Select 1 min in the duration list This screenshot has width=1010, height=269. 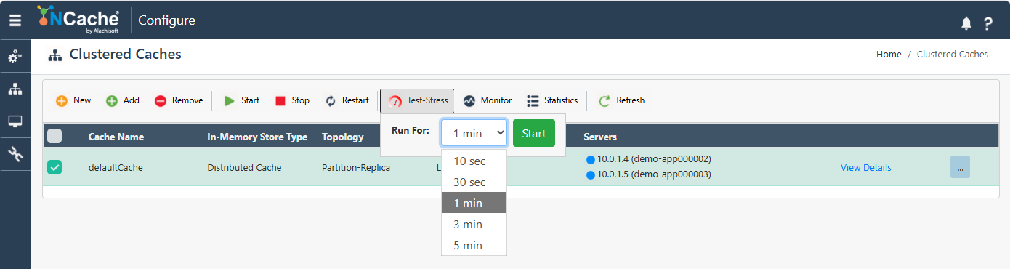(x=474, y=204)
